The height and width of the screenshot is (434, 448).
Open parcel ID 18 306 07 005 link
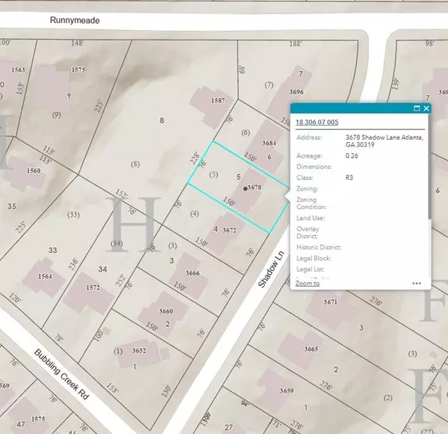tap(317, 122)
